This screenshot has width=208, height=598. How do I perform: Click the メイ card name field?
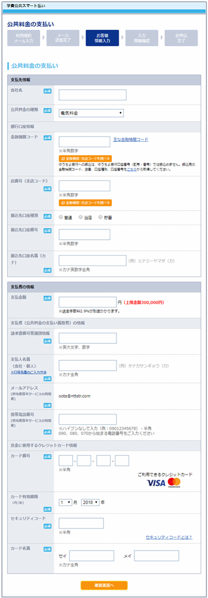[x=157, y=556]
